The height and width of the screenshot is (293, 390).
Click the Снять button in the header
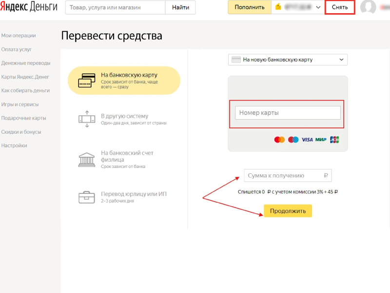point(340,7)
